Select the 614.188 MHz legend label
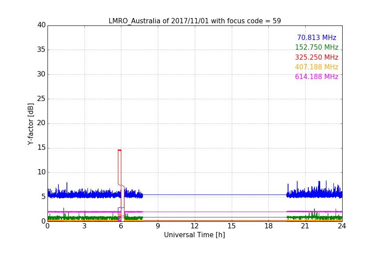 click(317, 77)
